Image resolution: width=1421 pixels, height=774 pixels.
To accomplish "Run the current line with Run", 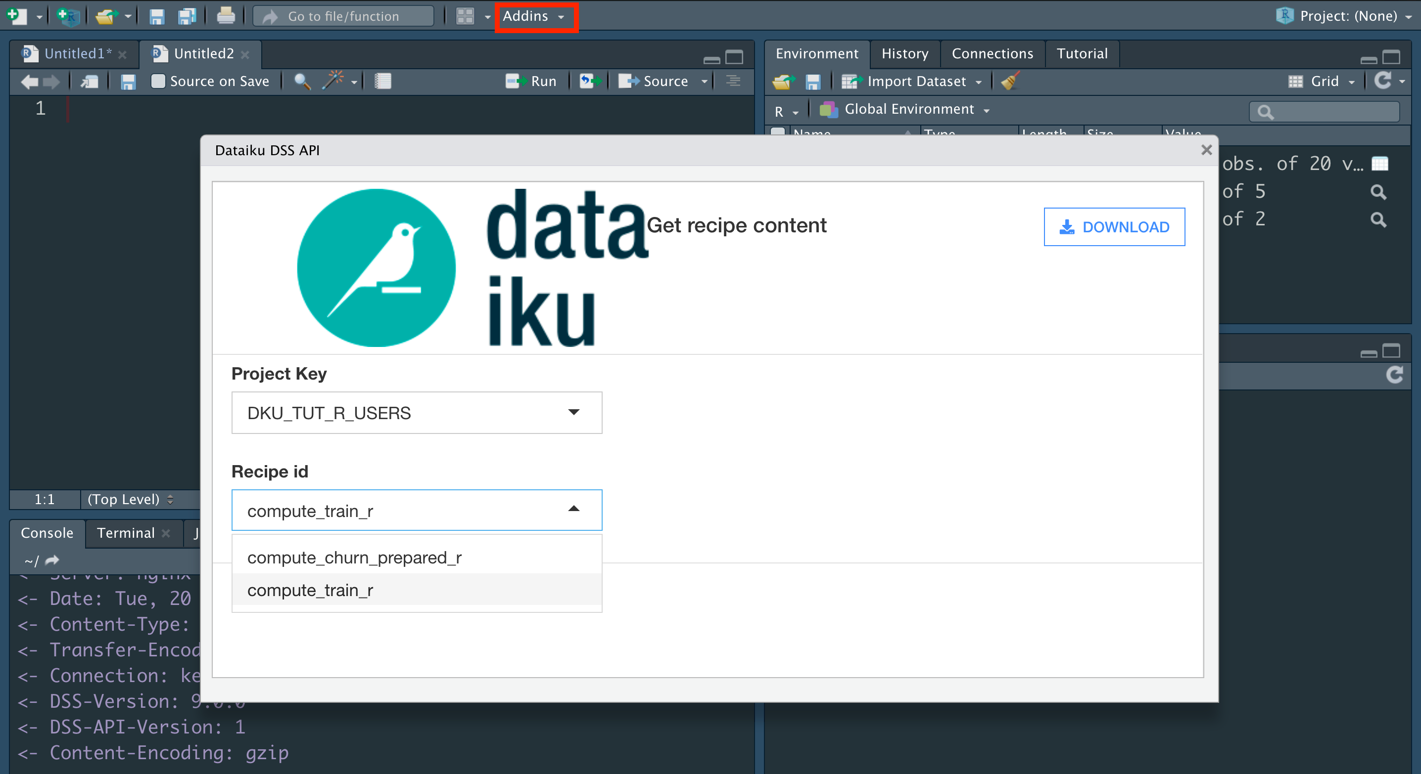I will (531, 82).
